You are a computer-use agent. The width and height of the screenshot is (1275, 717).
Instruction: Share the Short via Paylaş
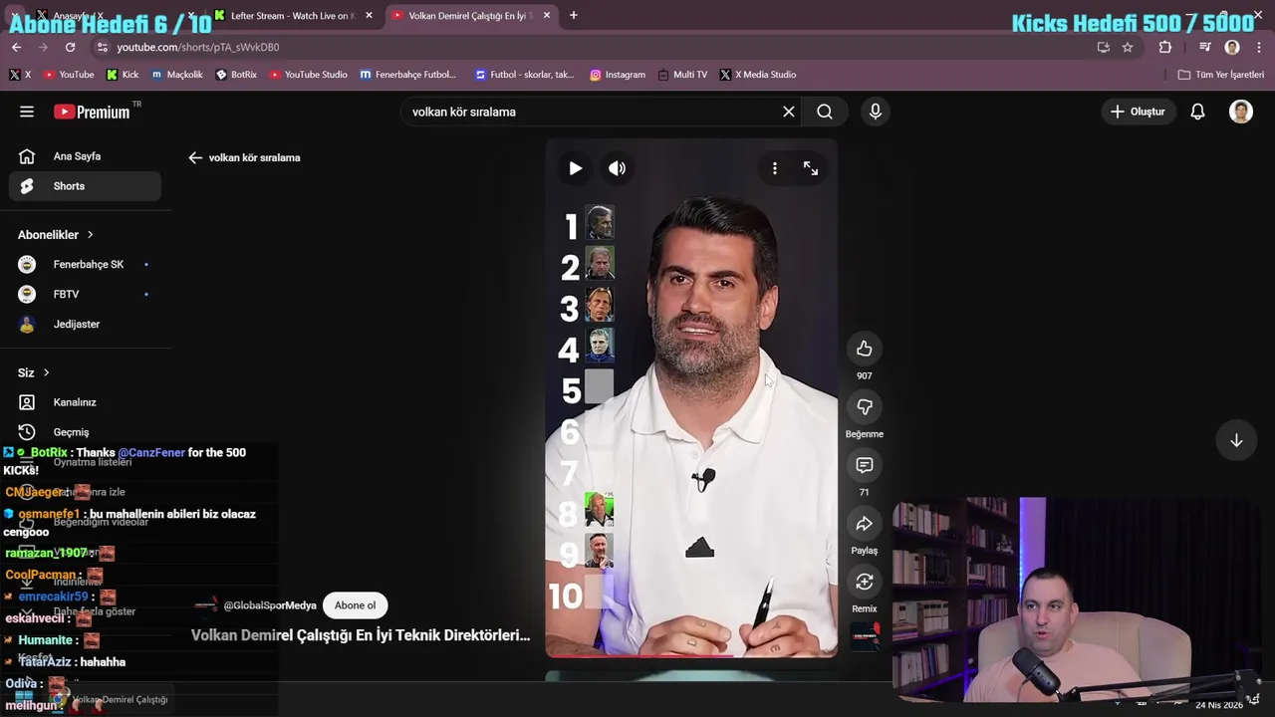pos(865,523)
